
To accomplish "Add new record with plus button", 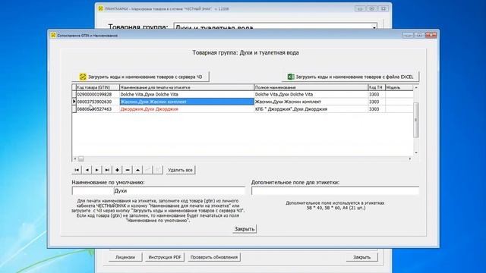I will click(117, 170).
